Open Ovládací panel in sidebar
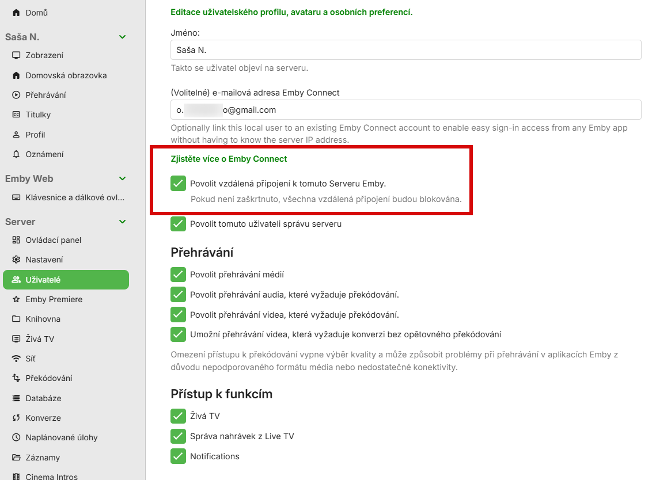 54,240
